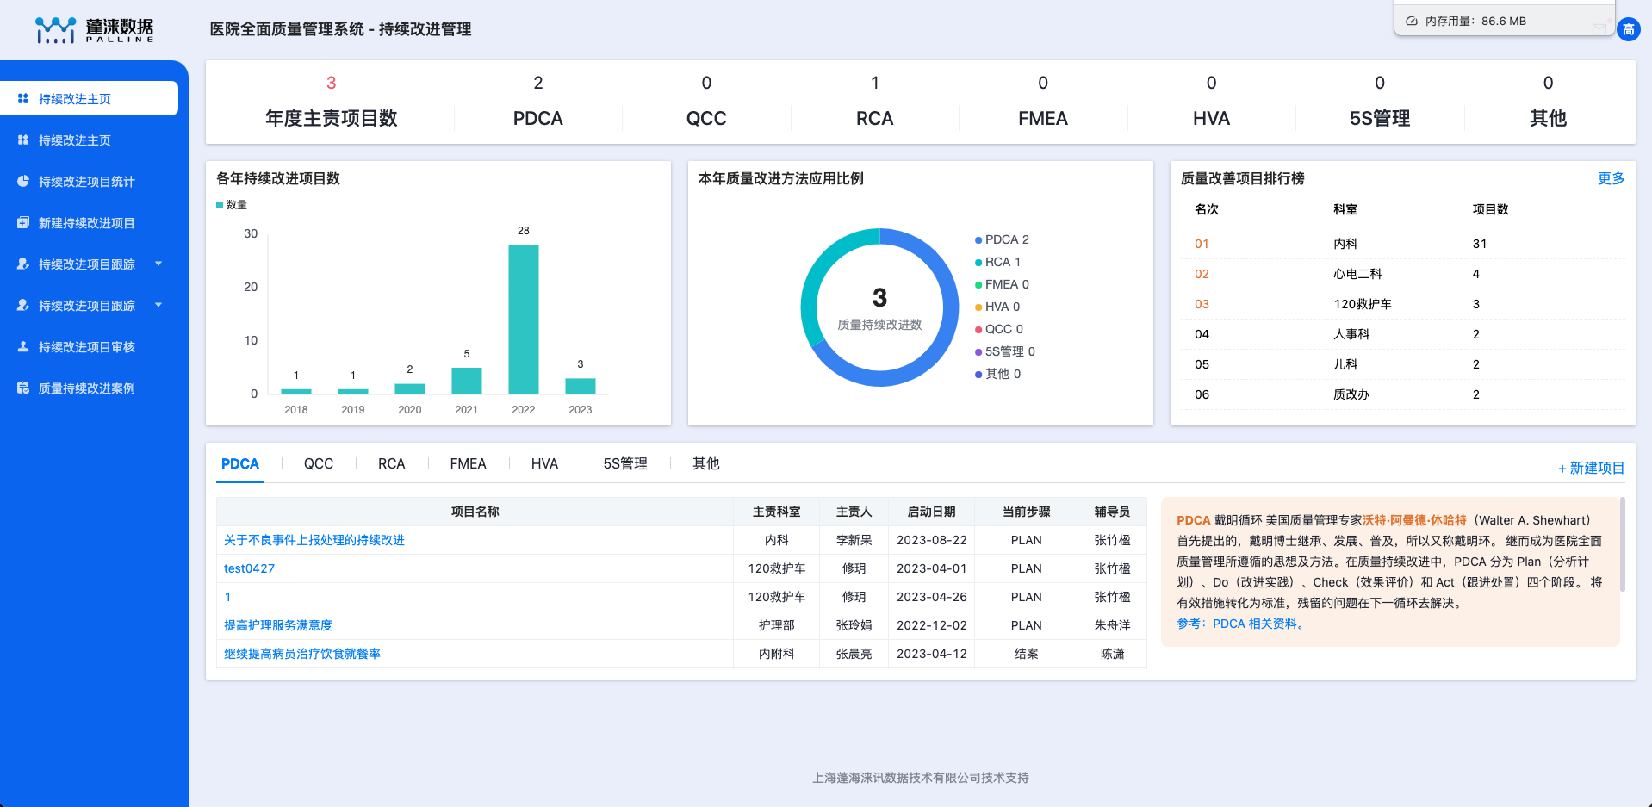Expand the second 持续改进项目跟踪 submenu arrow

158,305
